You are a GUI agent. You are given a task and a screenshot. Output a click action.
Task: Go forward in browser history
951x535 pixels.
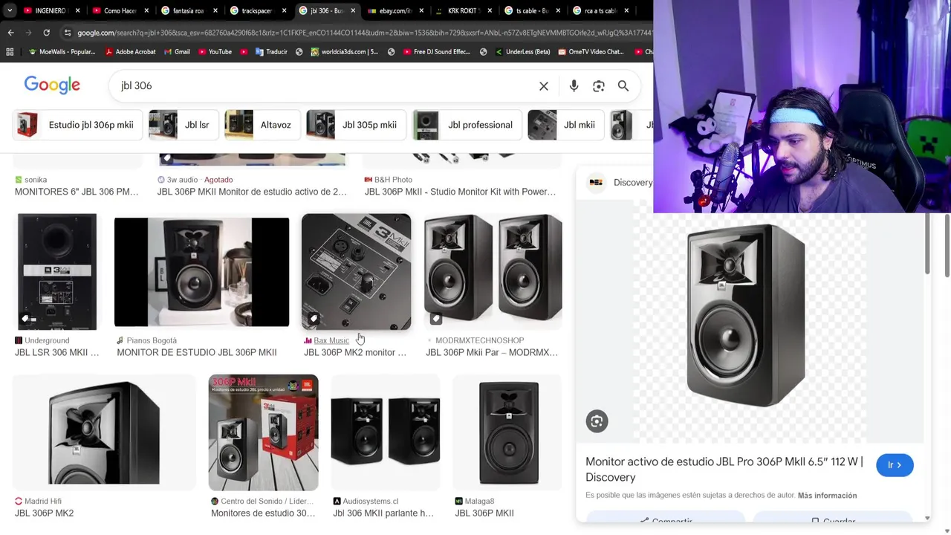(28, 33)
